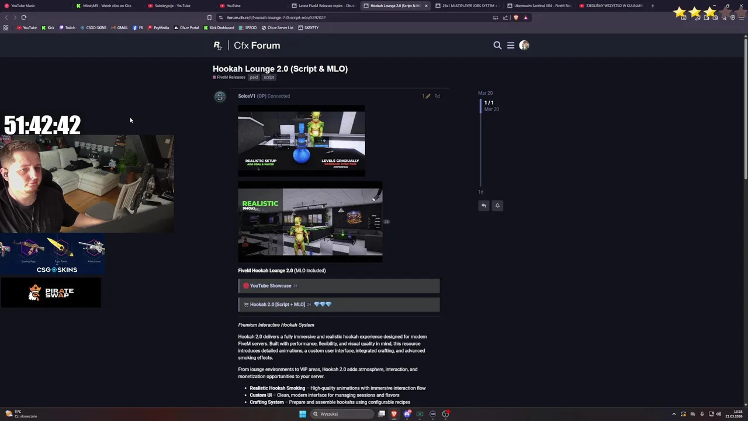This screenshot has height=421, width=748.
Task: Open FB bookmark
Action: click(x=138, y=27)
